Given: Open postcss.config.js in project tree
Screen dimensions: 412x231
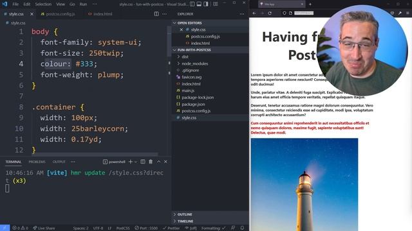Looking at the screenshot, I should [196, 111].
